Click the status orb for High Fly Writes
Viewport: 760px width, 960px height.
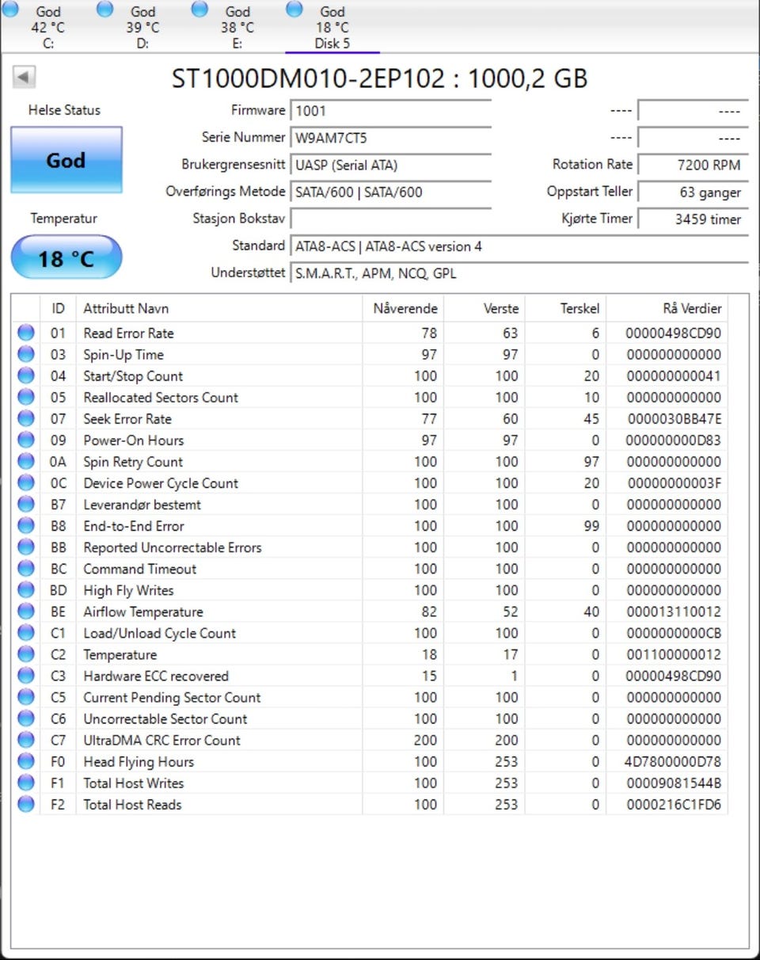(x=26, y=589)
